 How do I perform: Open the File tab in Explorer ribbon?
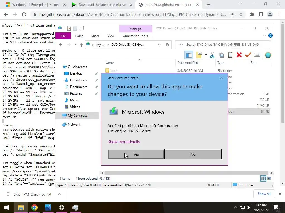(x=63, y=36)
